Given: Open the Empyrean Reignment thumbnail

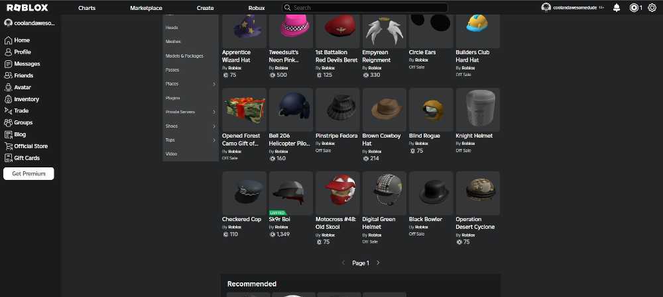Looking at the screenshot, I should 385,31.
